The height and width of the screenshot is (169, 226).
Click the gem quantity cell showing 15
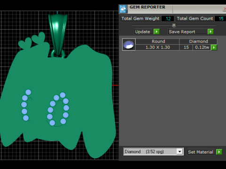click(186, 47)
